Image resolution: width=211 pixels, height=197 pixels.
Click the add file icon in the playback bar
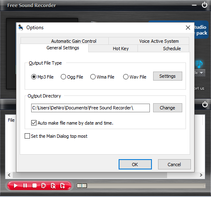pyautogui.click(x=62, y=186)
